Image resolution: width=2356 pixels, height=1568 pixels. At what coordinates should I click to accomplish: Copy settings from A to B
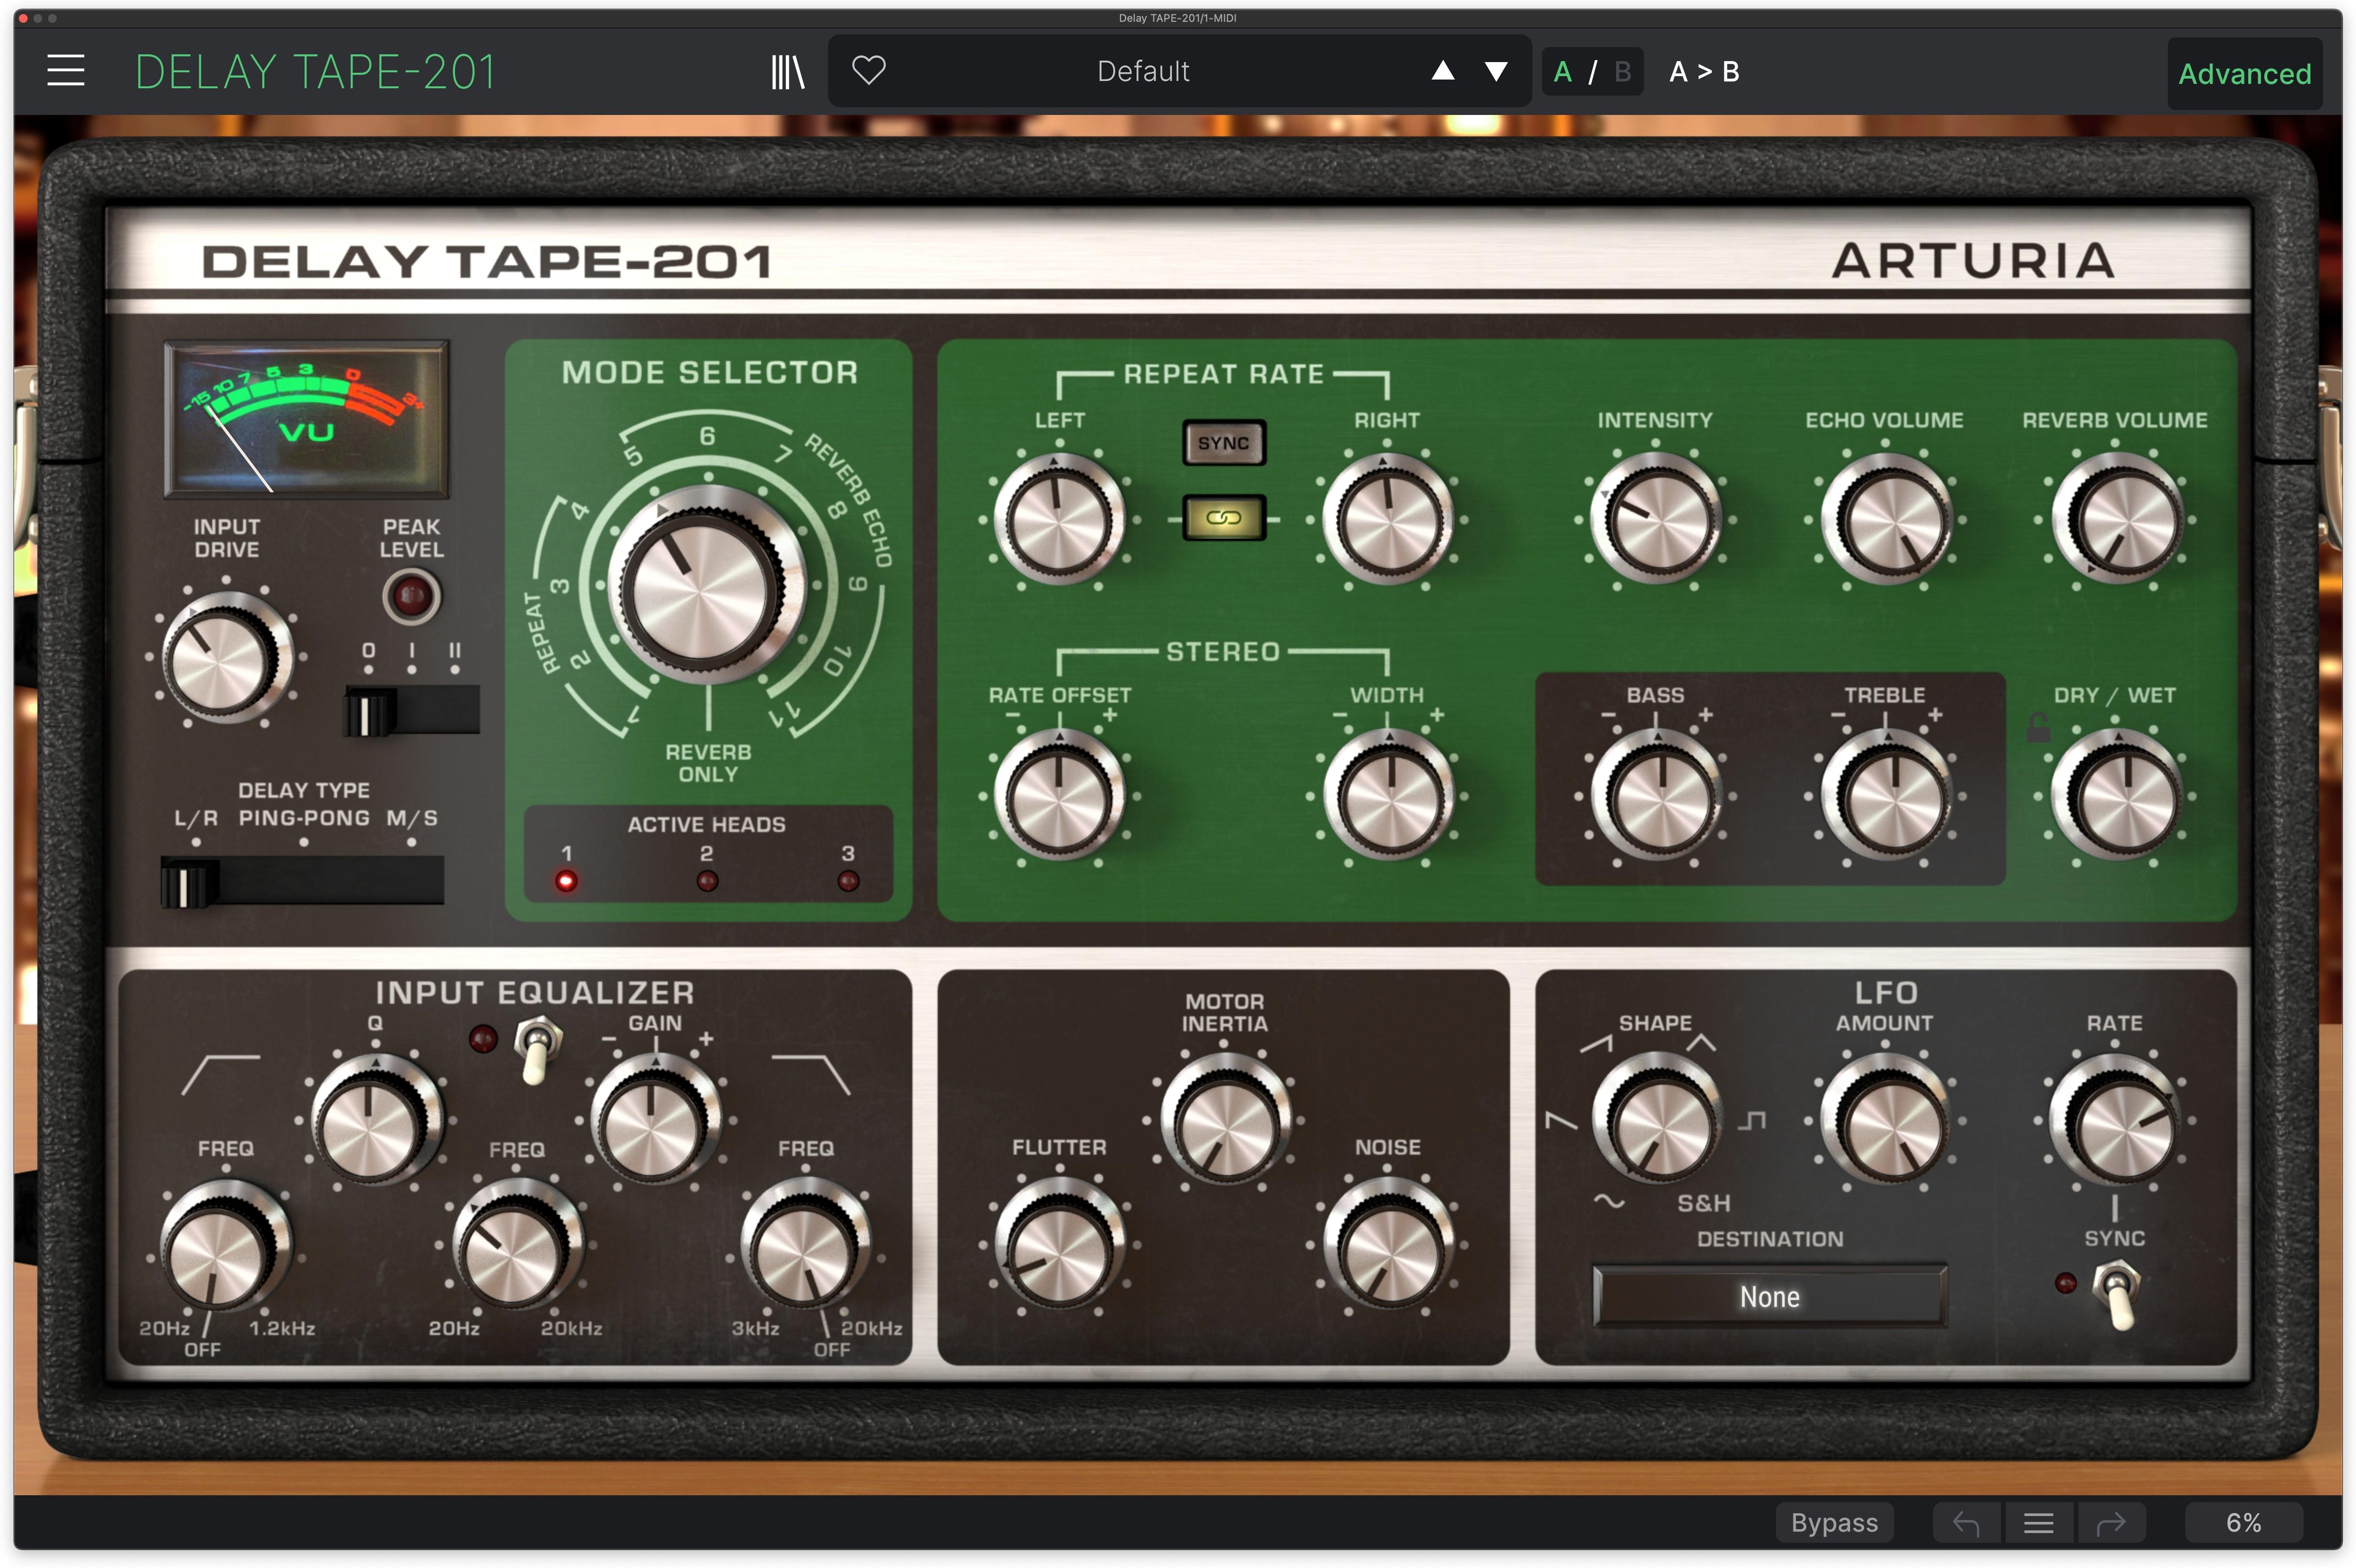[1703, 70]
